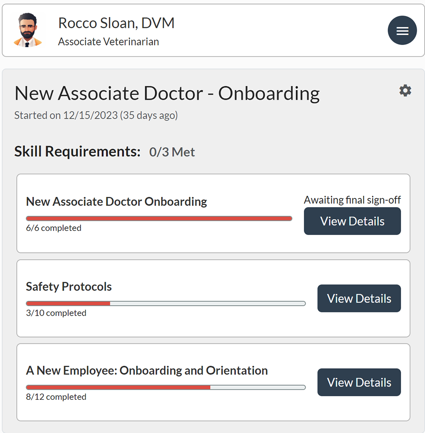
Task: View Details for A New Employee: Onboarding and Orientation
Action: (x=359, y=382)
